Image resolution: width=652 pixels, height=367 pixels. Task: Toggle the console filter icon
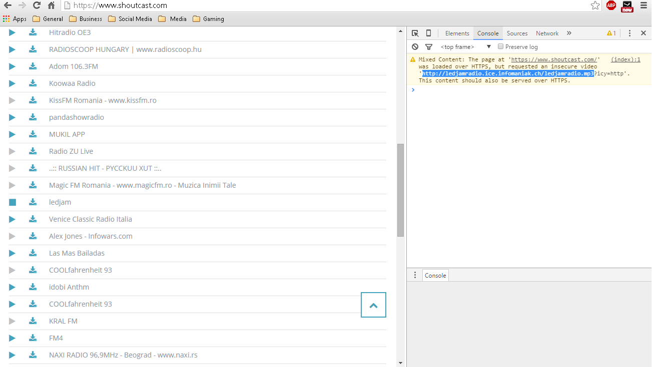point(429,46)
